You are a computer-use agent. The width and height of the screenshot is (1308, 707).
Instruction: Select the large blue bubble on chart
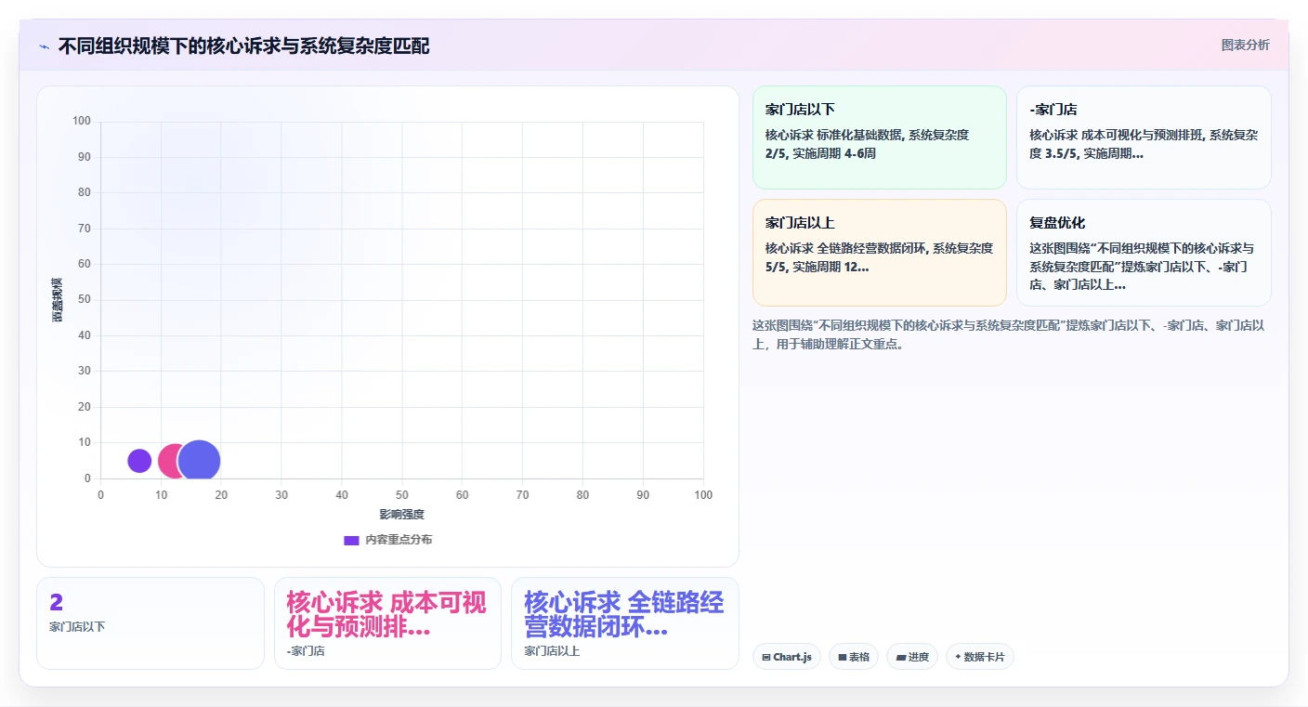199,461
